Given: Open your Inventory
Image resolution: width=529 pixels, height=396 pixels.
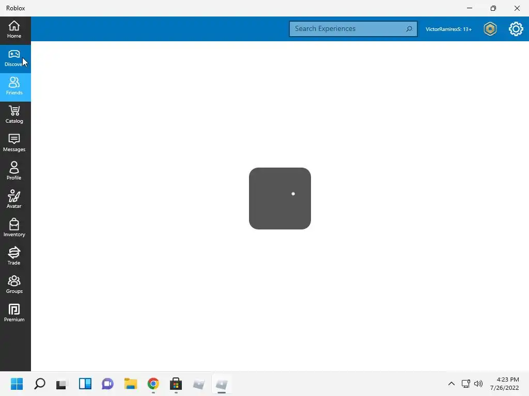Looking at the screenshot, I should pyautogui.click(x=15, y=228).
